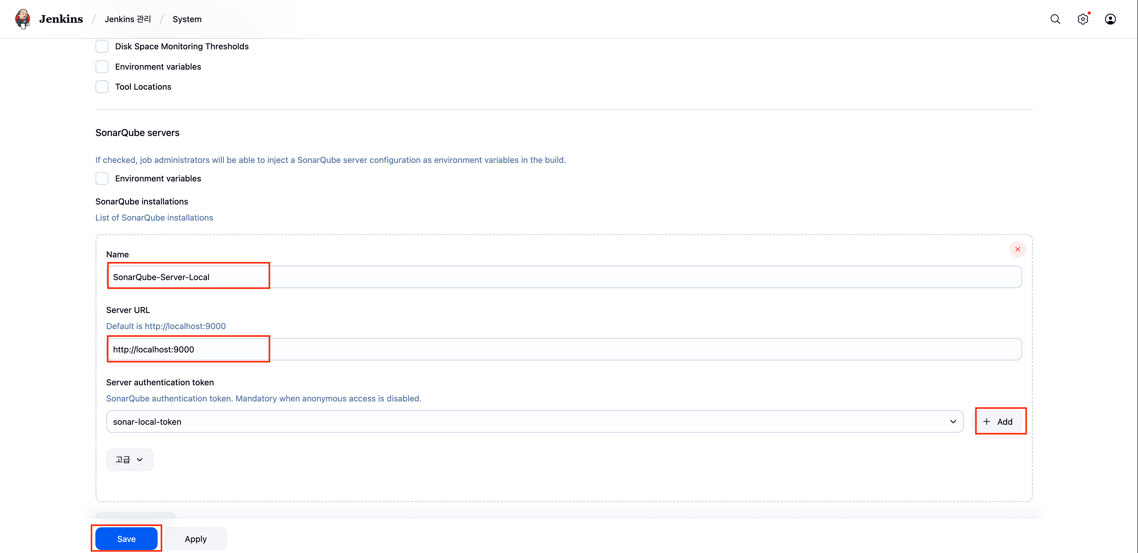Screen dimensions: 1138x553
Task: Open the Manage Jenkins gear icon
Action: click(x=1082, y=19)
